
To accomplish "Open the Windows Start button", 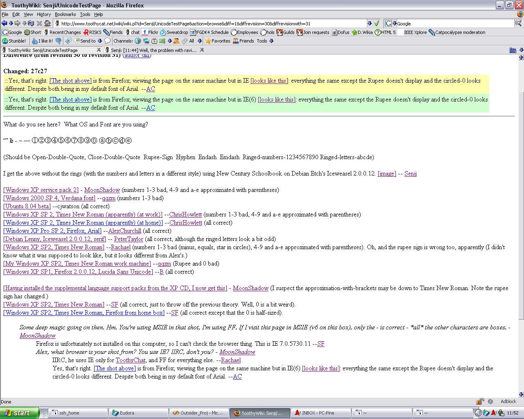I will pyautogui.click(x=20, y=413).
